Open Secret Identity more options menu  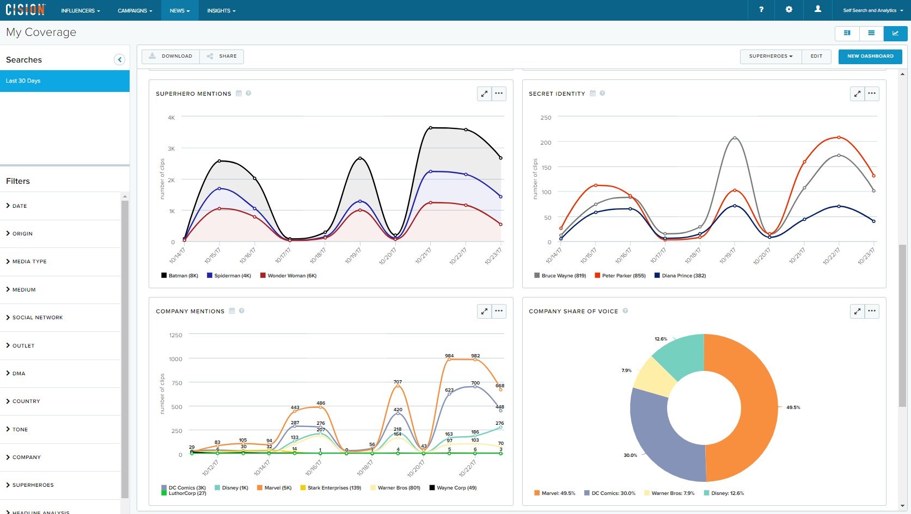pyautogui.click(x=872, y=94)
